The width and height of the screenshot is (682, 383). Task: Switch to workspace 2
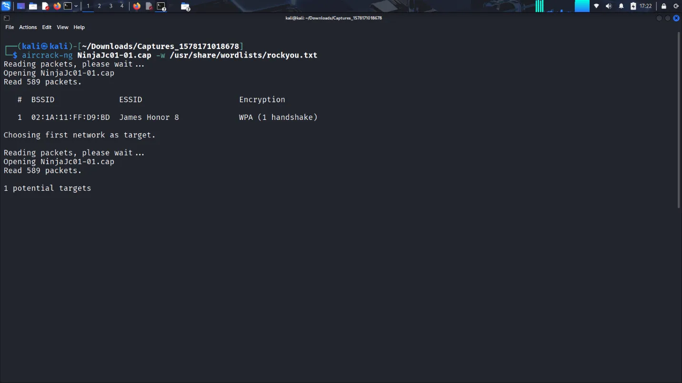(99, 6)
